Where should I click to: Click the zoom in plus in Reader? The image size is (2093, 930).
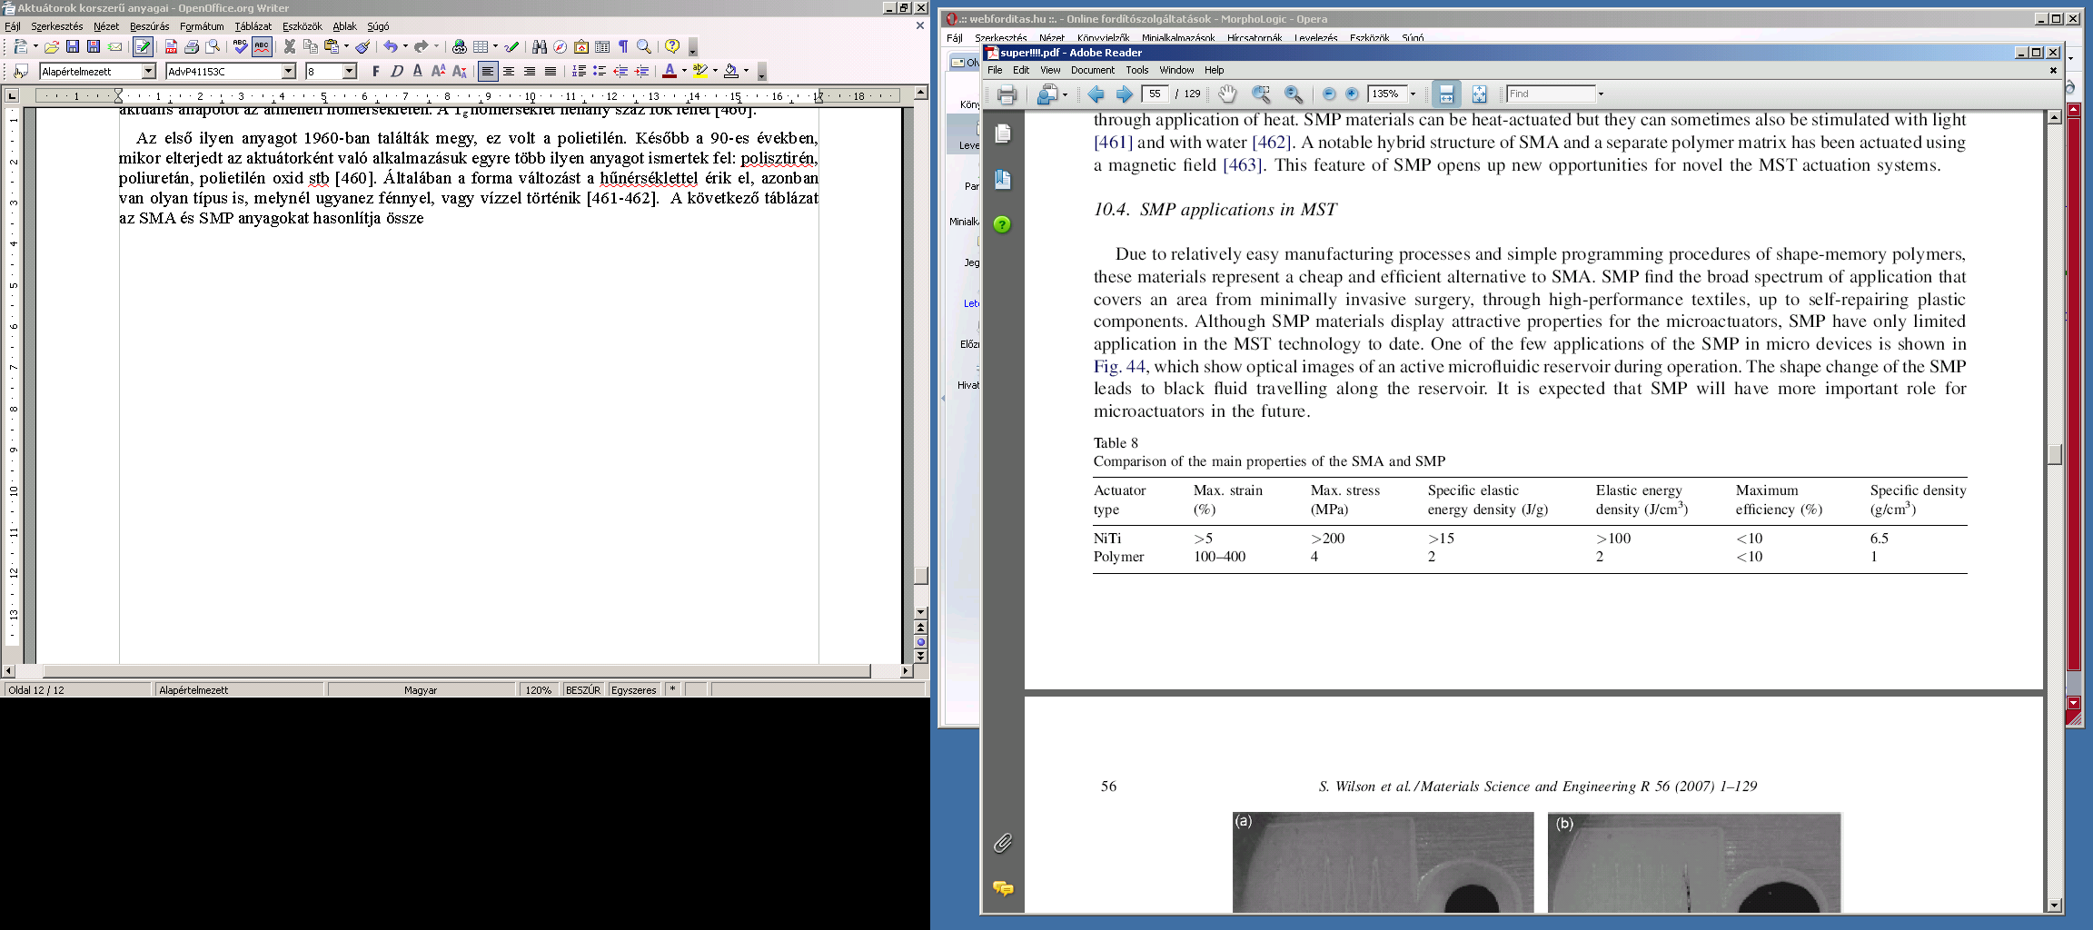[1352, 94]
